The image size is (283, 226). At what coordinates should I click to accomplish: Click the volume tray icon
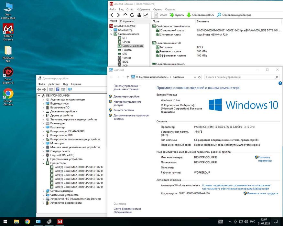pos(246,221)
